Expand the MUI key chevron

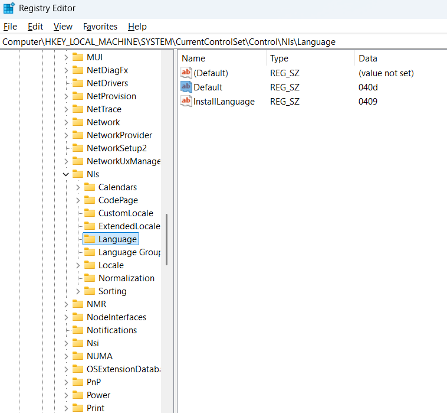pyautogui.click(x=65, y=57)
